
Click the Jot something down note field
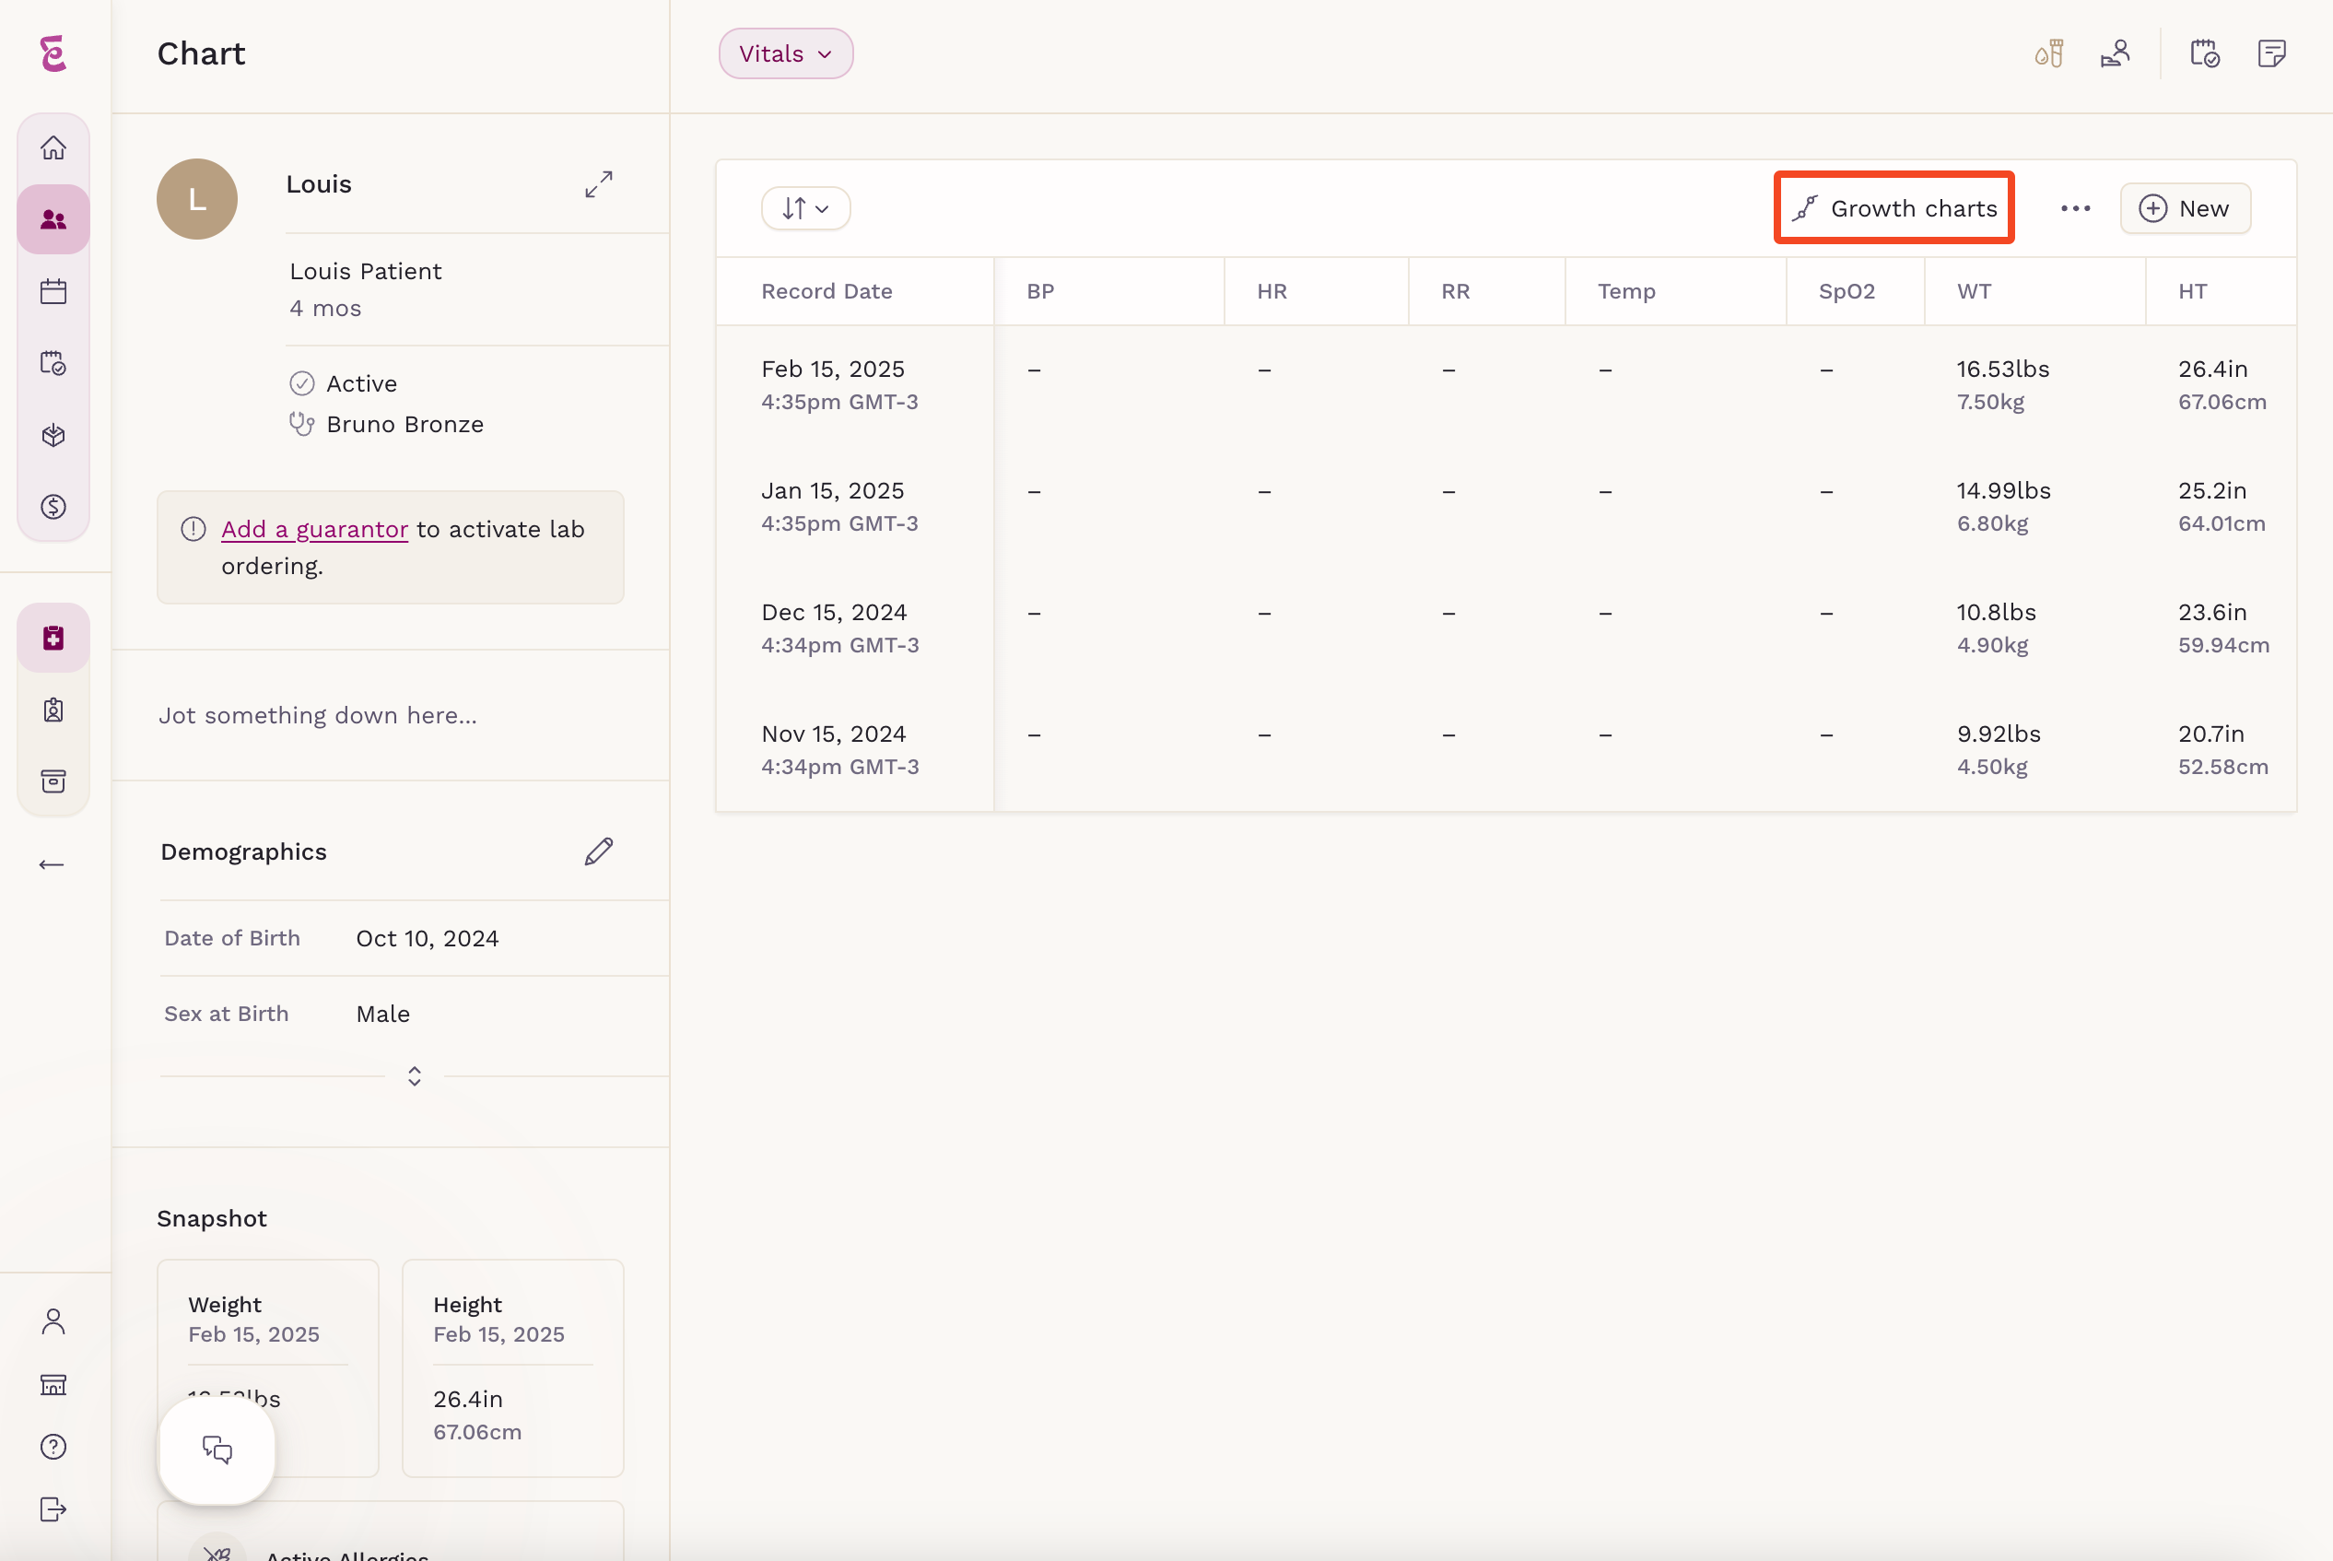coord(390,716)
